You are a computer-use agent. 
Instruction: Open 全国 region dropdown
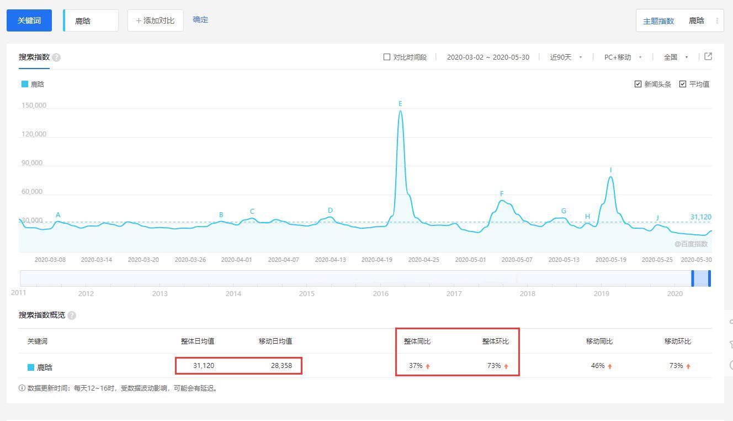676,57
